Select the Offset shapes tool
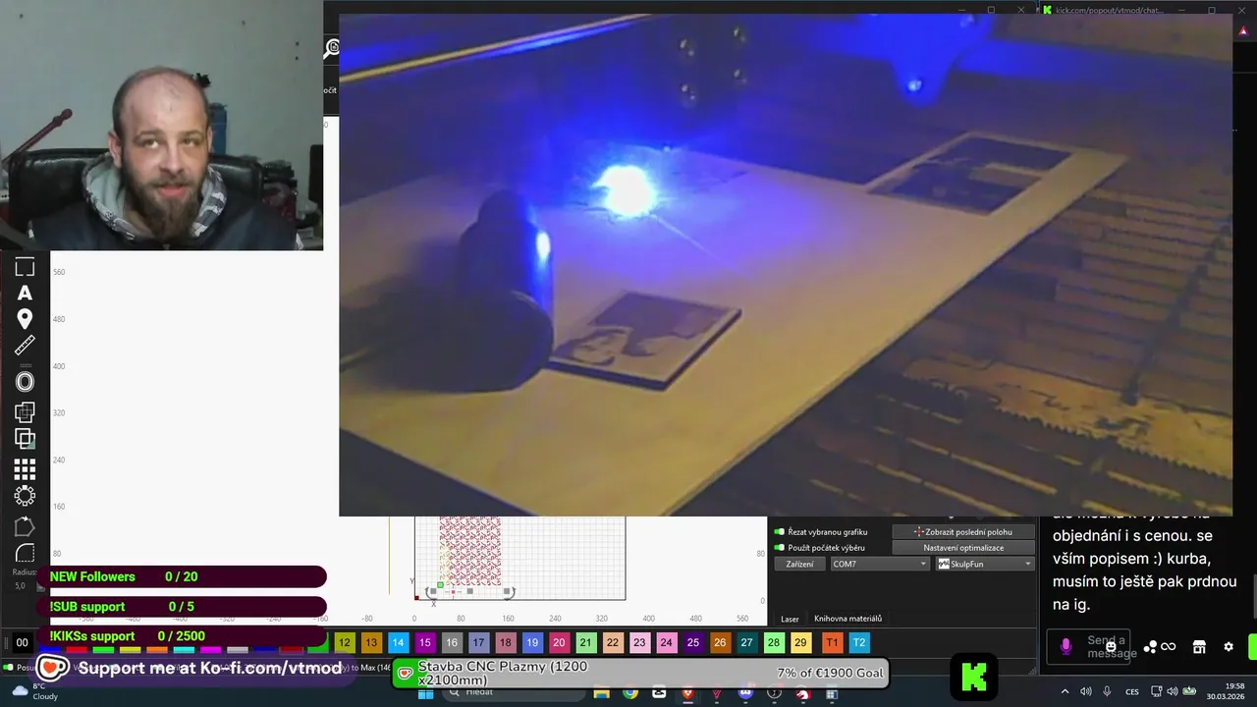Screen dimensions: 1257x707 pos(25,382)
